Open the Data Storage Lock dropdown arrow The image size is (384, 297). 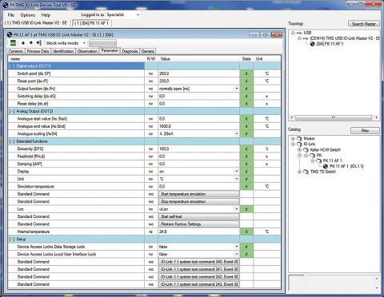click(x=236, y=247)
